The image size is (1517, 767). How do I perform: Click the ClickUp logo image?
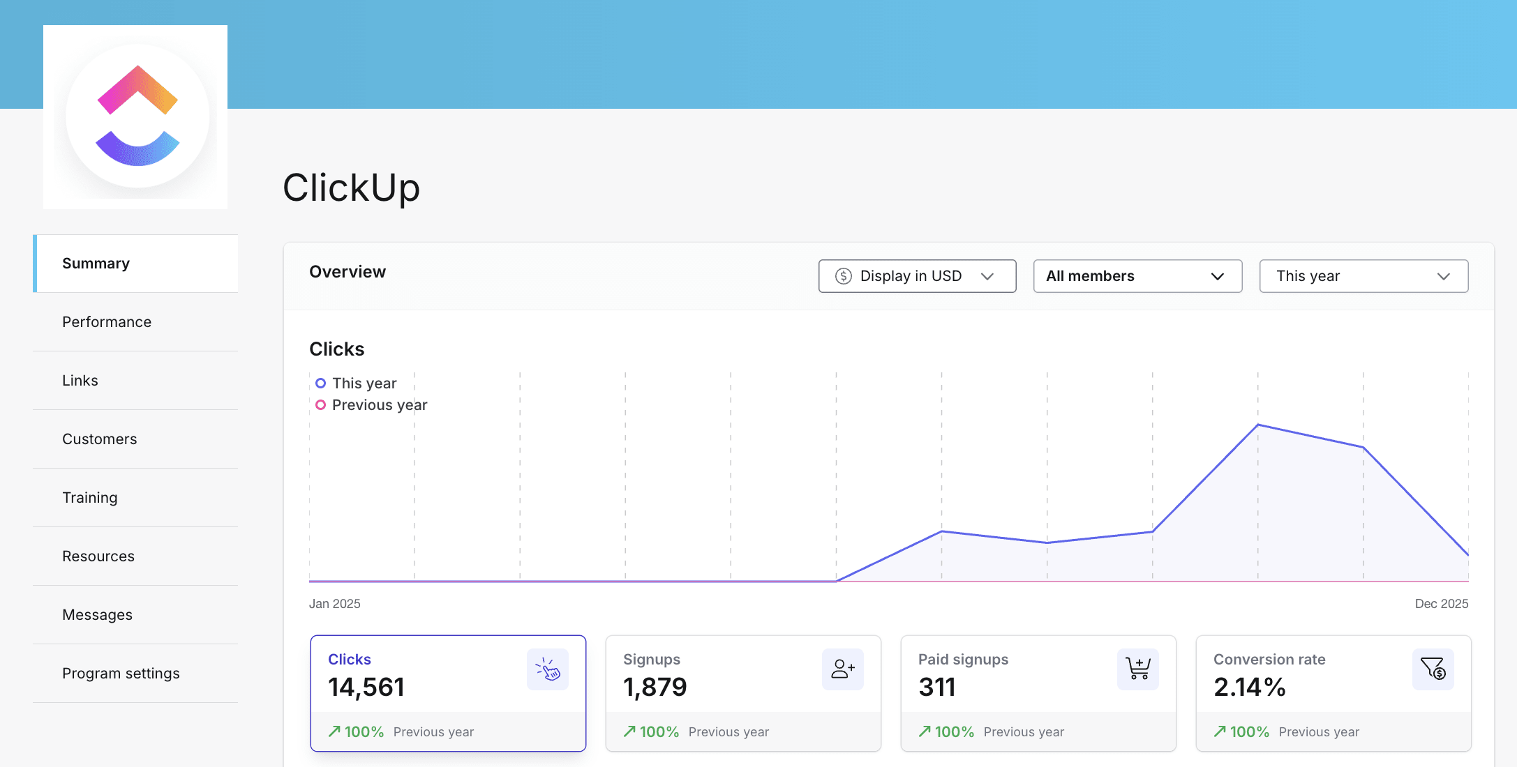(135, 117)
